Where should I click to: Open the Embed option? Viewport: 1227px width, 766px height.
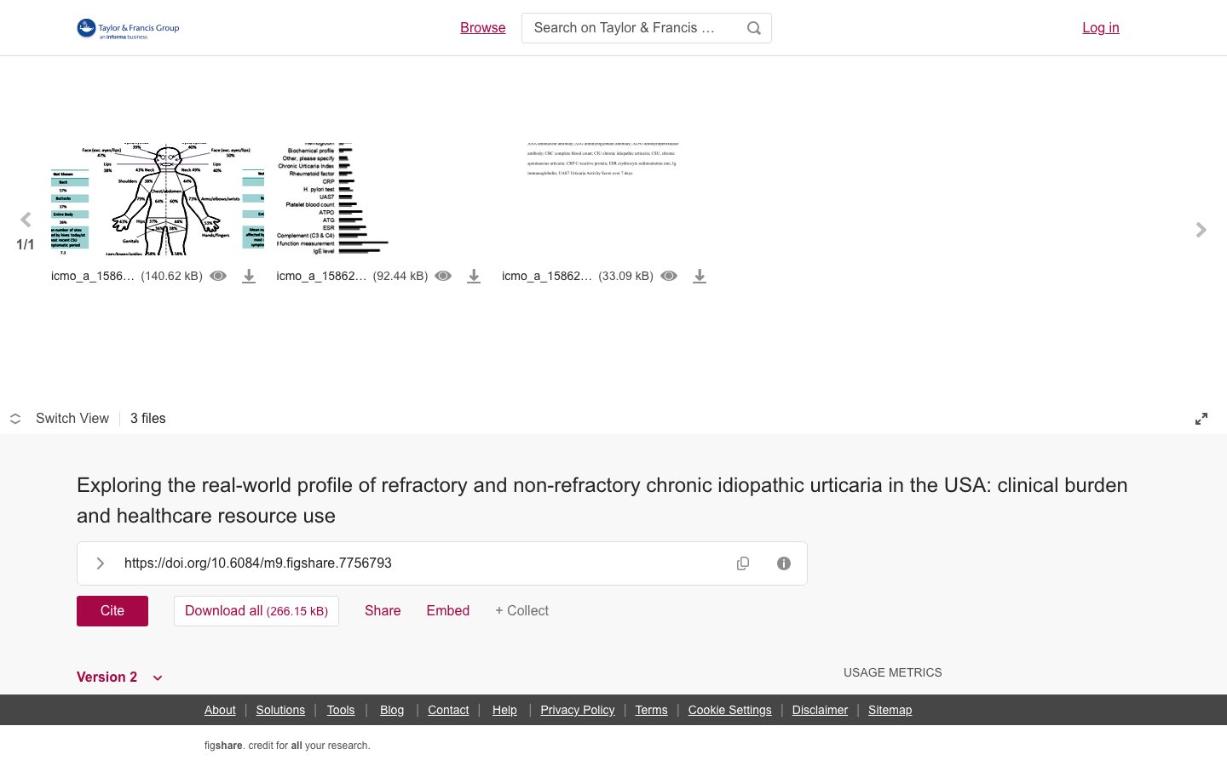click(x=448, y=611)
